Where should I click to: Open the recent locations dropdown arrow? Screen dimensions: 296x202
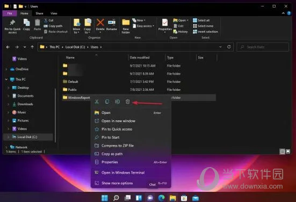click(25, 47)
